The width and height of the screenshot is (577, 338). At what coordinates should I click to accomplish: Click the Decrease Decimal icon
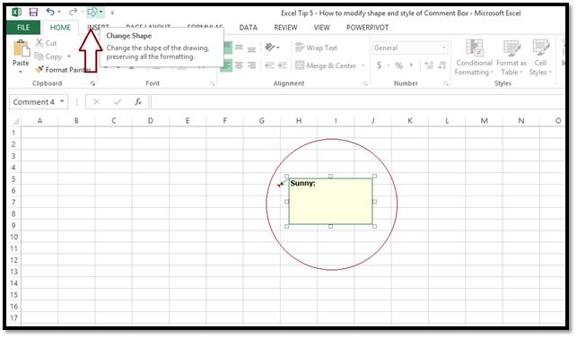[442, 65]
